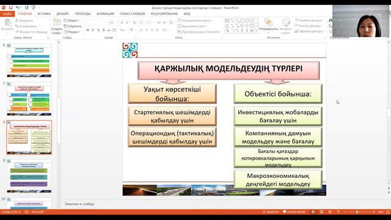Click decrease font size icon
Viewport: 391px width, 220px height.
[x=127, y=23]
